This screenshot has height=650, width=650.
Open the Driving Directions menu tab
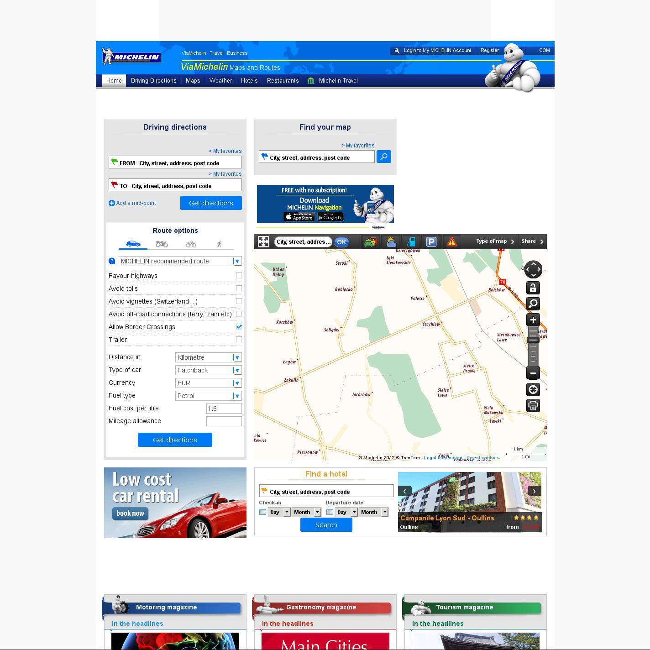(x=153, y=81)
